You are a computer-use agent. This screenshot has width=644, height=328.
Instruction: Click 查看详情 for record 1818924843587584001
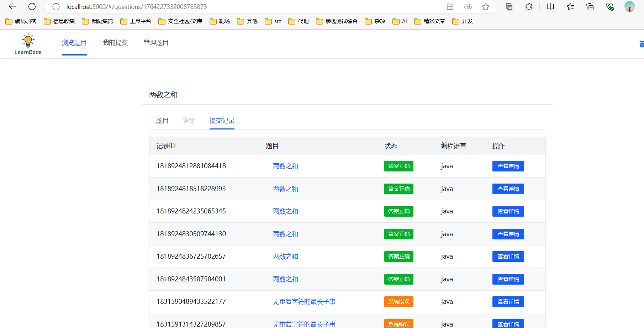pos(508,279)
